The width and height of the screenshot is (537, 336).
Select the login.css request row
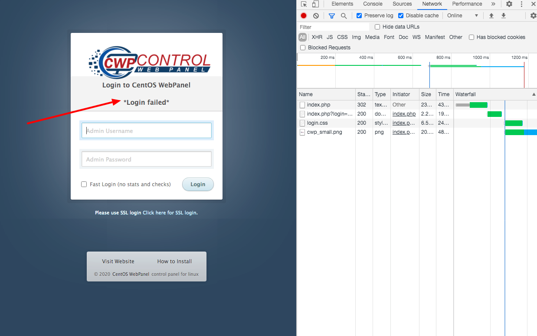pyautogui.click(x=417, y=123)
